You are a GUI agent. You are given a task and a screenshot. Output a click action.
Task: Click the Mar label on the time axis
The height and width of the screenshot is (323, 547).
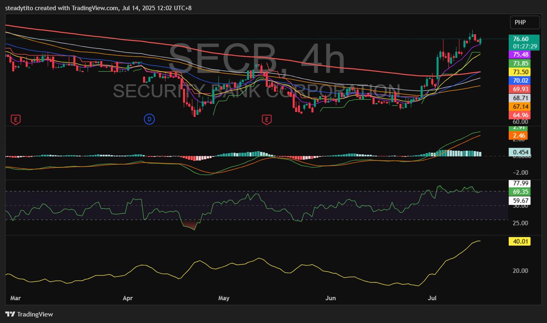(x=15, y=298)
